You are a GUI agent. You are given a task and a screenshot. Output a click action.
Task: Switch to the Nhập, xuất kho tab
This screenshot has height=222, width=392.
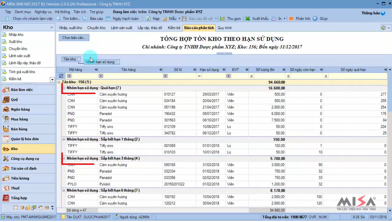71,28
